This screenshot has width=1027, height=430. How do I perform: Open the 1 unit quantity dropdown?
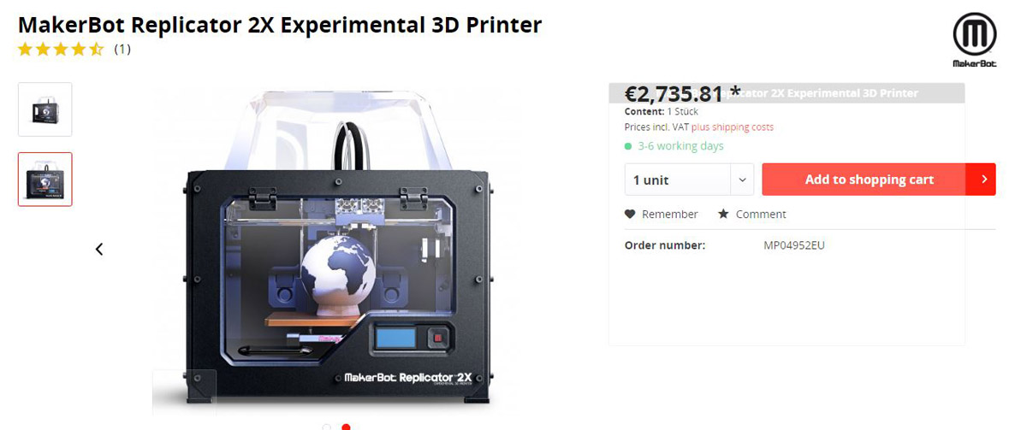(689, 180)
